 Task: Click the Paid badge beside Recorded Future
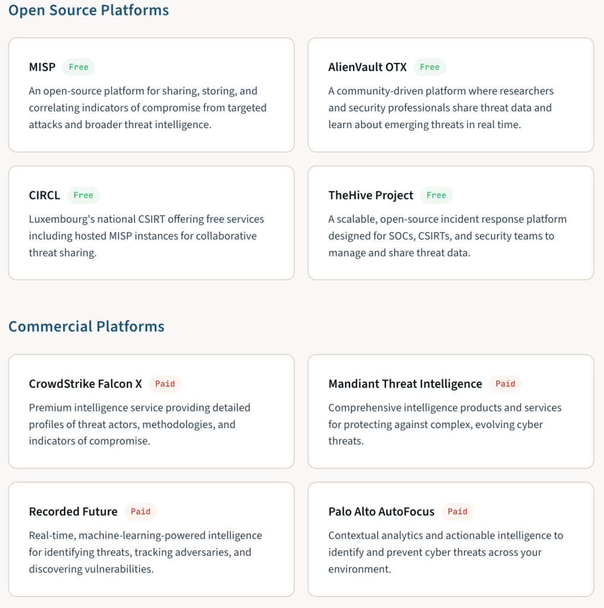click(x=140, y=512)
